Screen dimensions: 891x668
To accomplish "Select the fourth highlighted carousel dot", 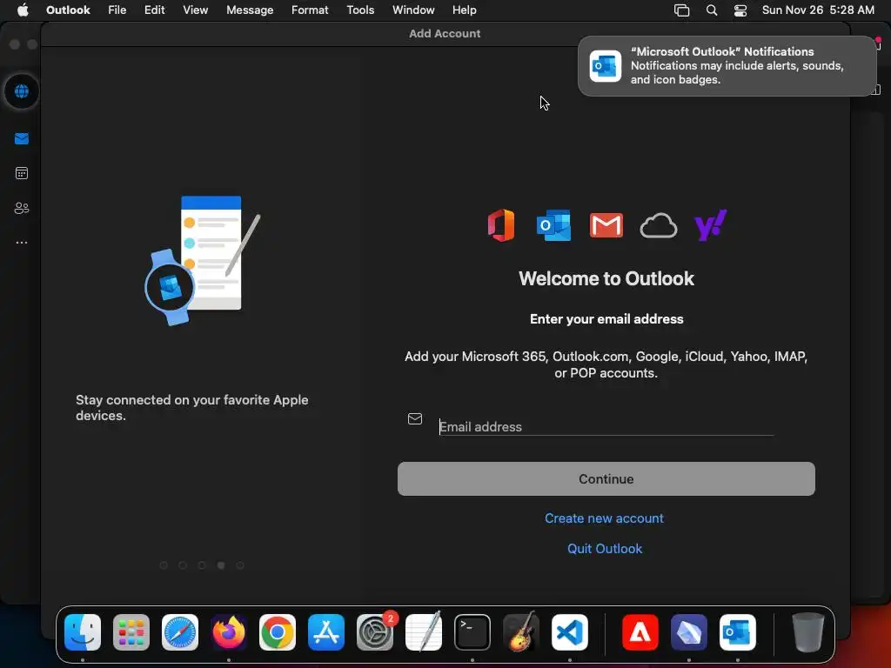I will click(221, 565).
